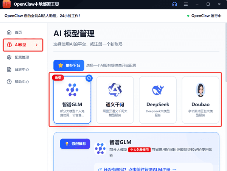This screenshot has height=171, width=227.
Task: Click the 智谱GLM card logo icon
Action: click(72, 90)
